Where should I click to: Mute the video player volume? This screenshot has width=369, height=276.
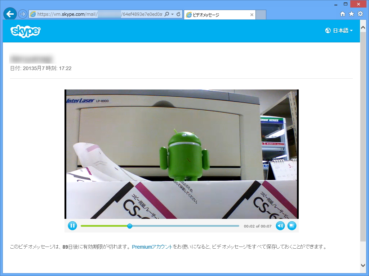tap(280, 226)
